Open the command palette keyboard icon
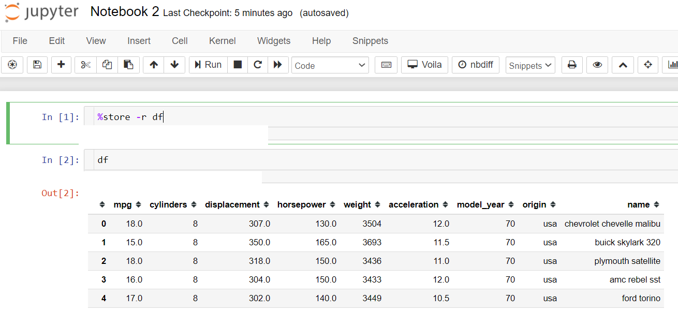Screen dimensions: 678x311 pyautogui.click(x=386, y=65)
